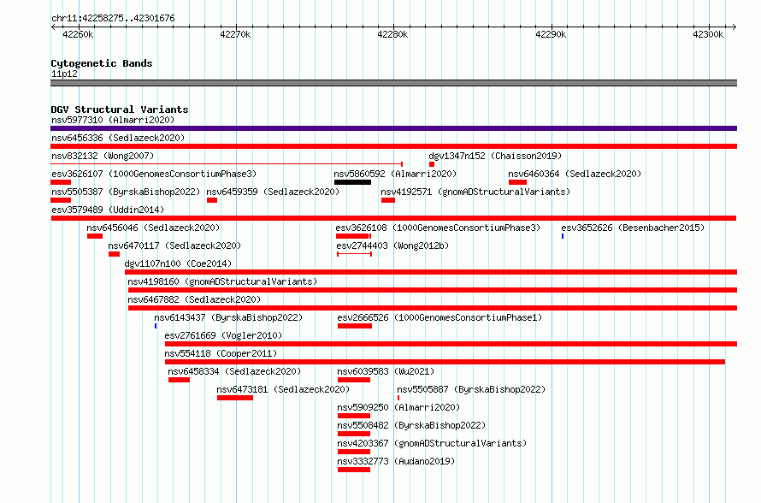Click the small red dgv1347n152 marker
This screenshot has width=761, height=503.
[x=432, y=164]
